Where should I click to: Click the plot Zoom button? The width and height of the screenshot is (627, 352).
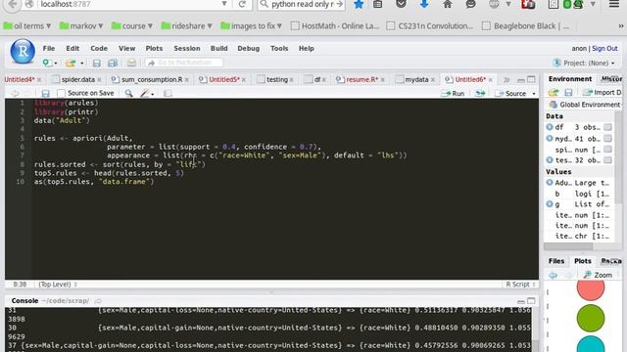click(598, 275)
